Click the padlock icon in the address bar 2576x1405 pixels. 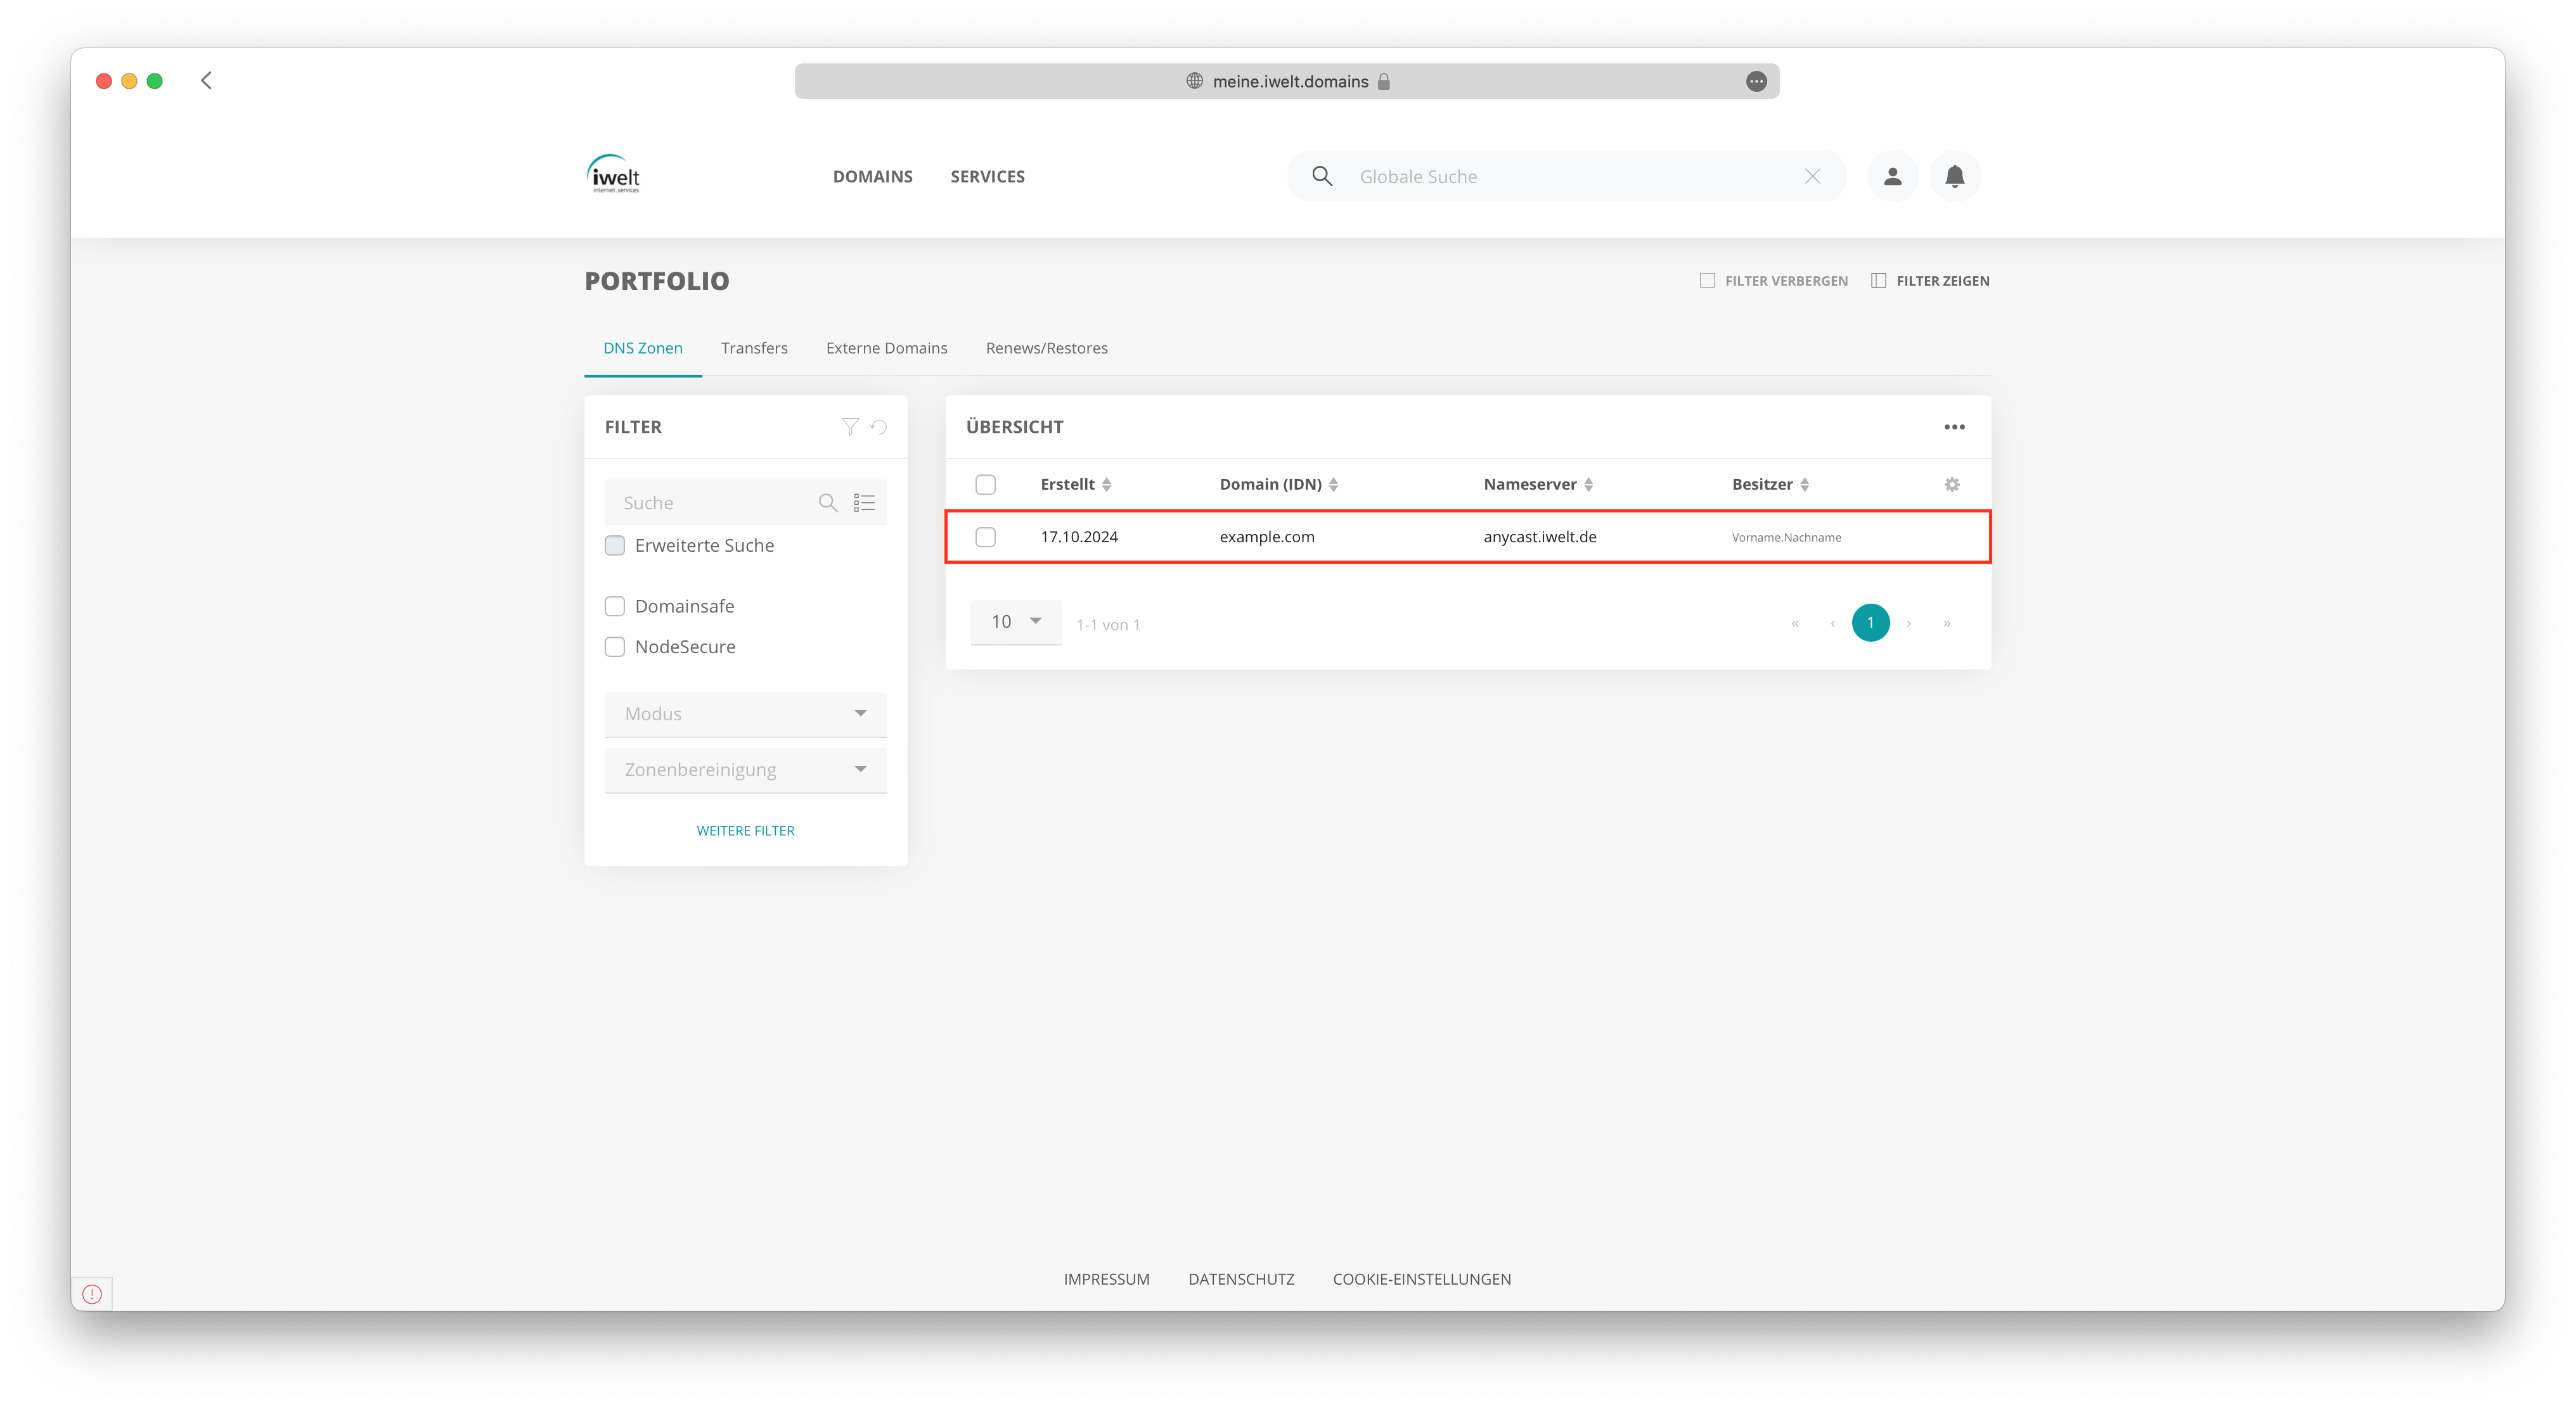(x=1384, y=81)
